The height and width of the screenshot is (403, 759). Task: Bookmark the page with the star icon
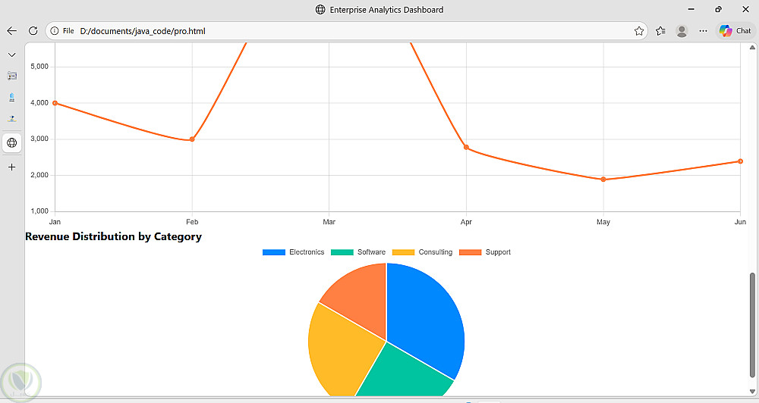tap(639, 31)
